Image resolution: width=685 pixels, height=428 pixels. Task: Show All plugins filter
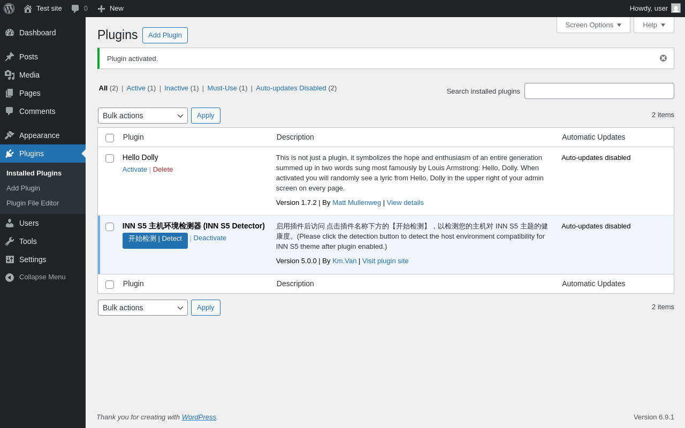[x=103, y=88]
